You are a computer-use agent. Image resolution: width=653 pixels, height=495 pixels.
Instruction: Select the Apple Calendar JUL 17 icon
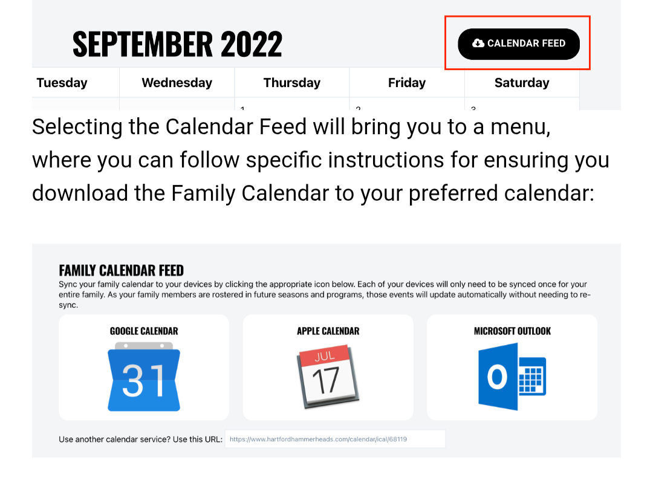coord(328,376)
